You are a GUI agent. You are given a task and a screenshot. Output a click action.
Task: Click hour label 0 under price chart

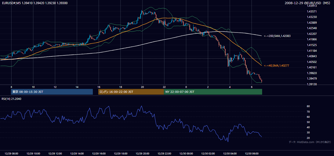click(x=186, y=87)
